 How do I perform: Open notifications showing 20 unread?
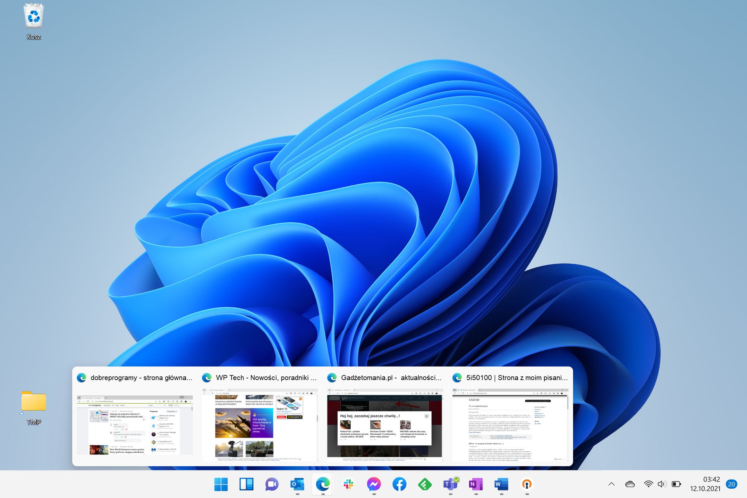coord(732,484)
